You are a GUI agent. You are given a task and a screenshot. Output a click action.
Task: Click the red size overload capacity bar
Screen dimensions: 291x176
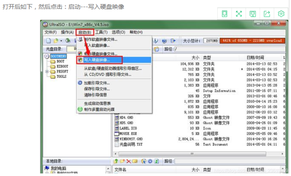(252, 40)
